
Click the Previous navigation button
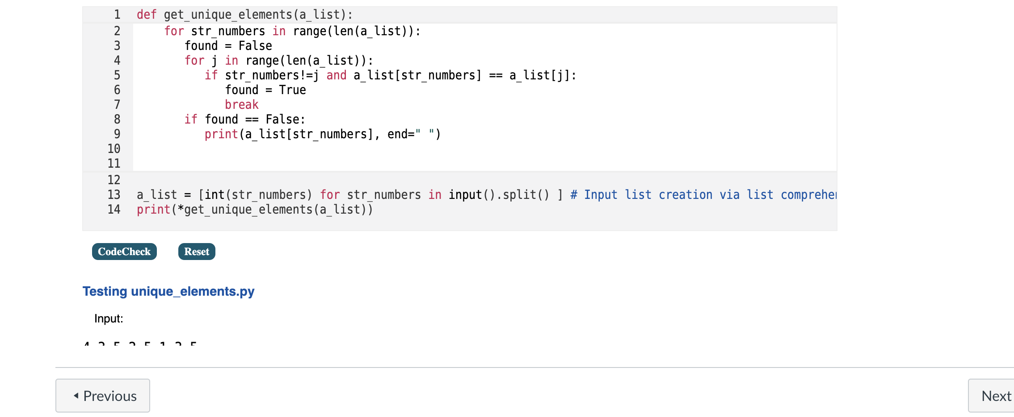(x=102, y=396)
